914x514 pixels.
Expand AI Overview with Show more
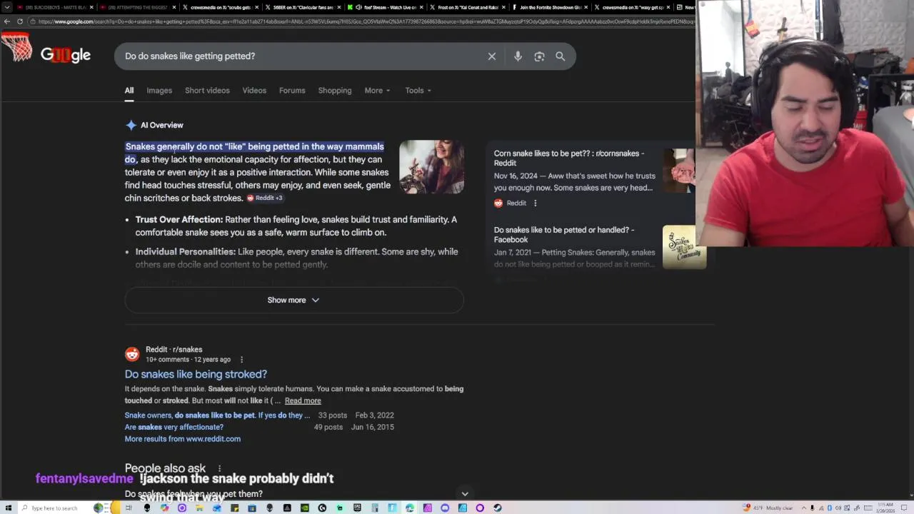[293, 300]
